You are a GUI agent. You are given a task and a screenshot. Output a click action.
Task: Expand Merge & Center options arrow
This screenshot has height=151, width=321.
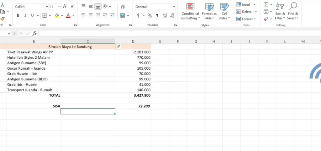pyautogui.click(x=128, y=15)
